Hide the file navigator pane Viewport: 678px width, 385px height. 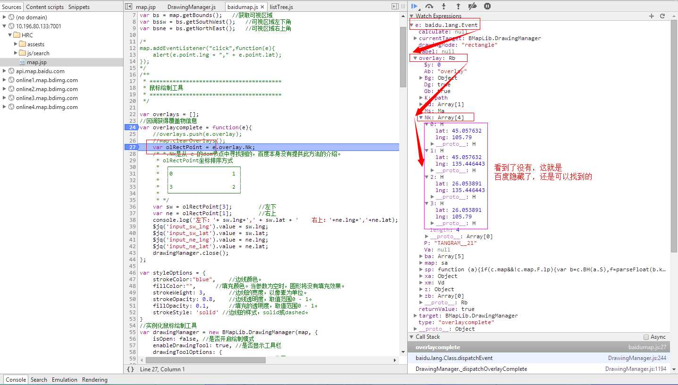129,7
